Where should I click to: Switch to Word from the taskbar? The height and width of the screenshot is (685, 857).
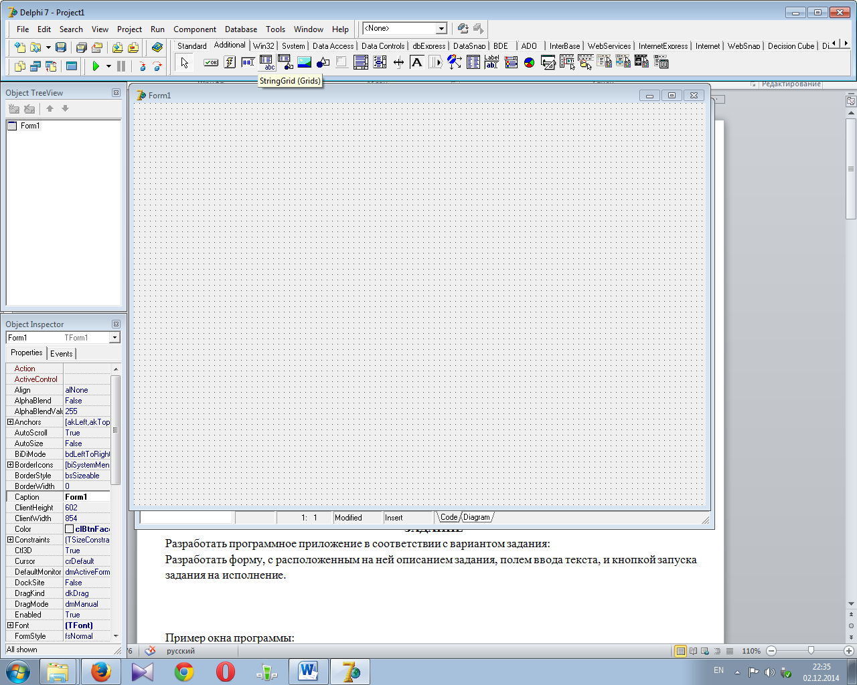[309, 672]
